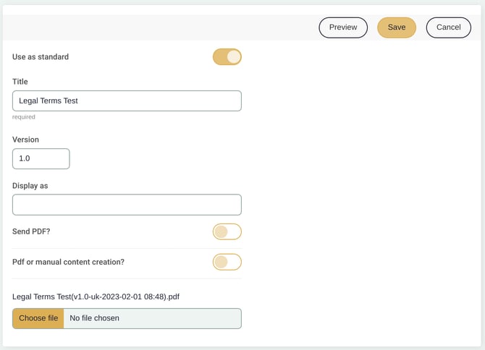Viewport: 485px width, 350px height.
Task: Click the Title field label
Action: (x=20, y=82)
